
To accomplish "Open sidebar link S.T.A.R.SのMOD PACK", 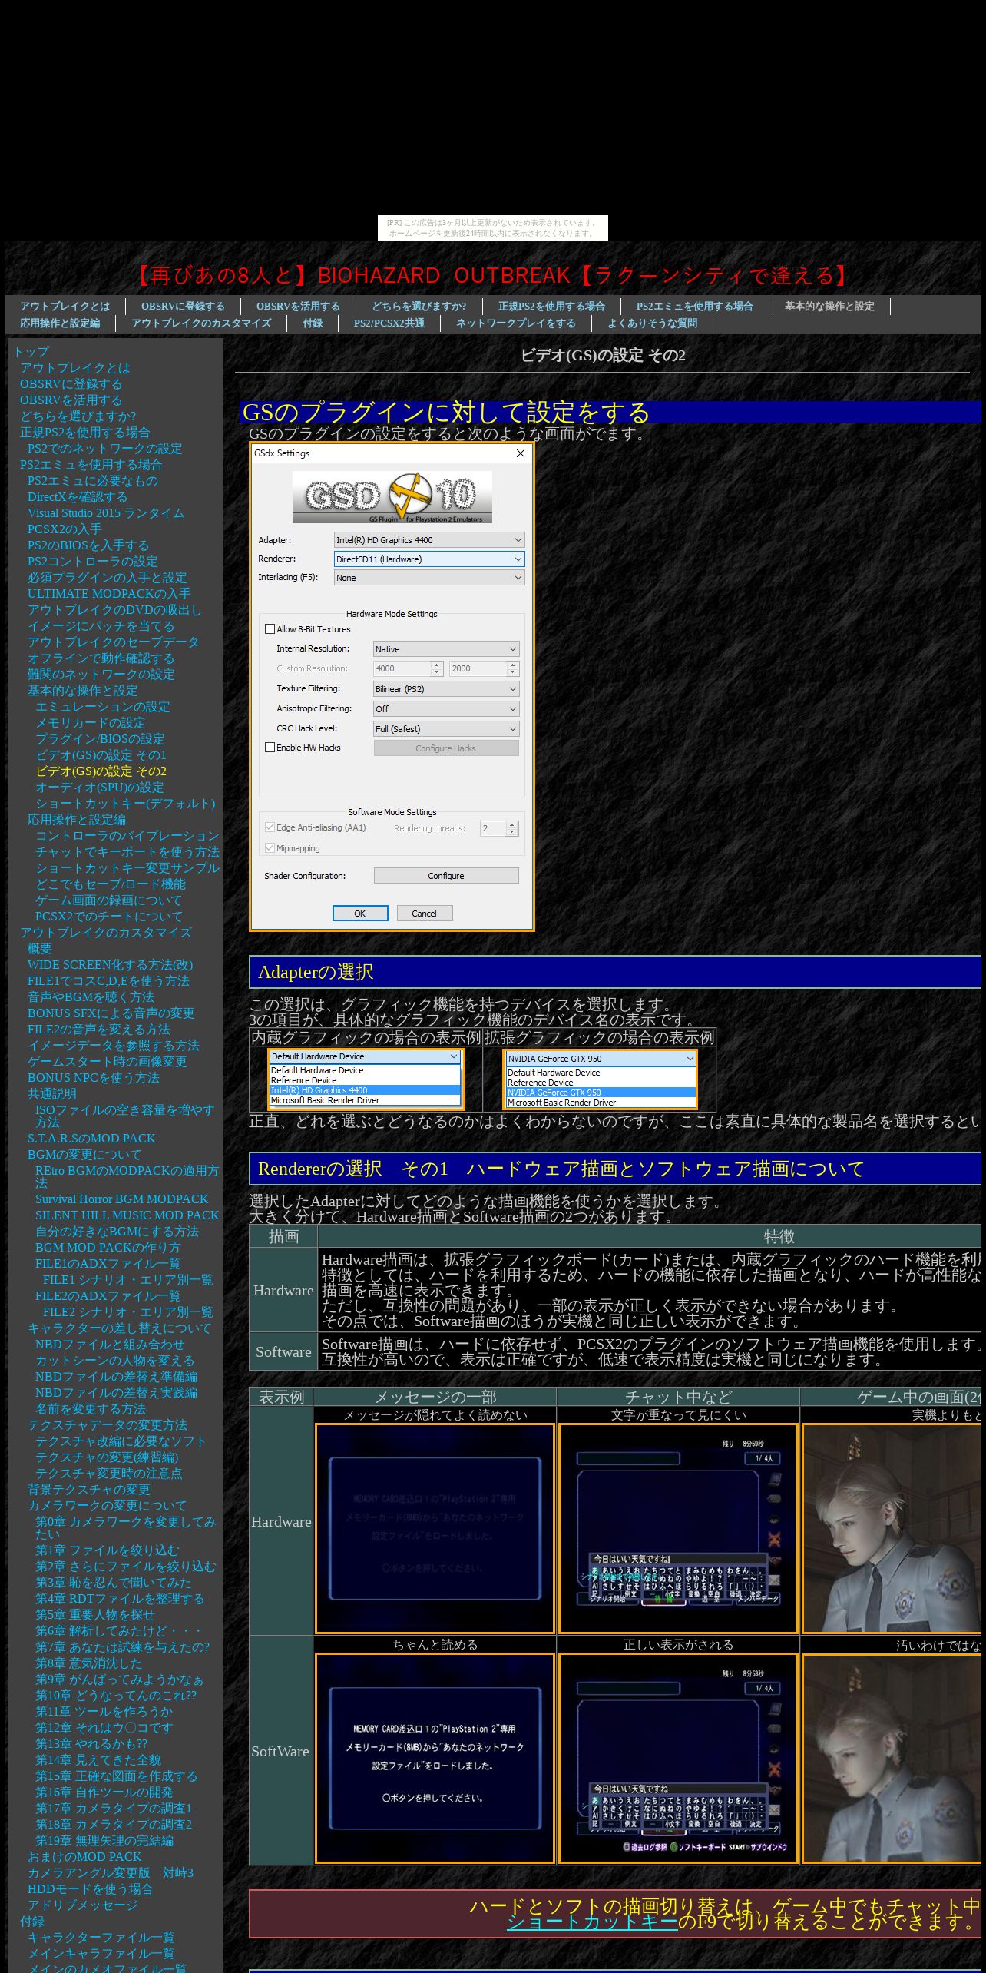I will 91,1139.
